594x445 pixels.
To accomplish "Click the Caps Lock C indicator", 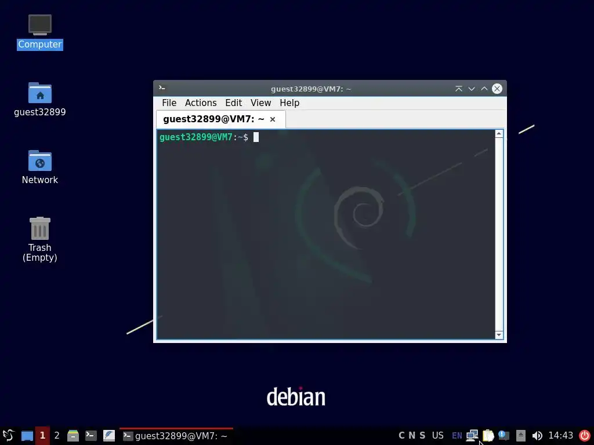I will point(401,436).
